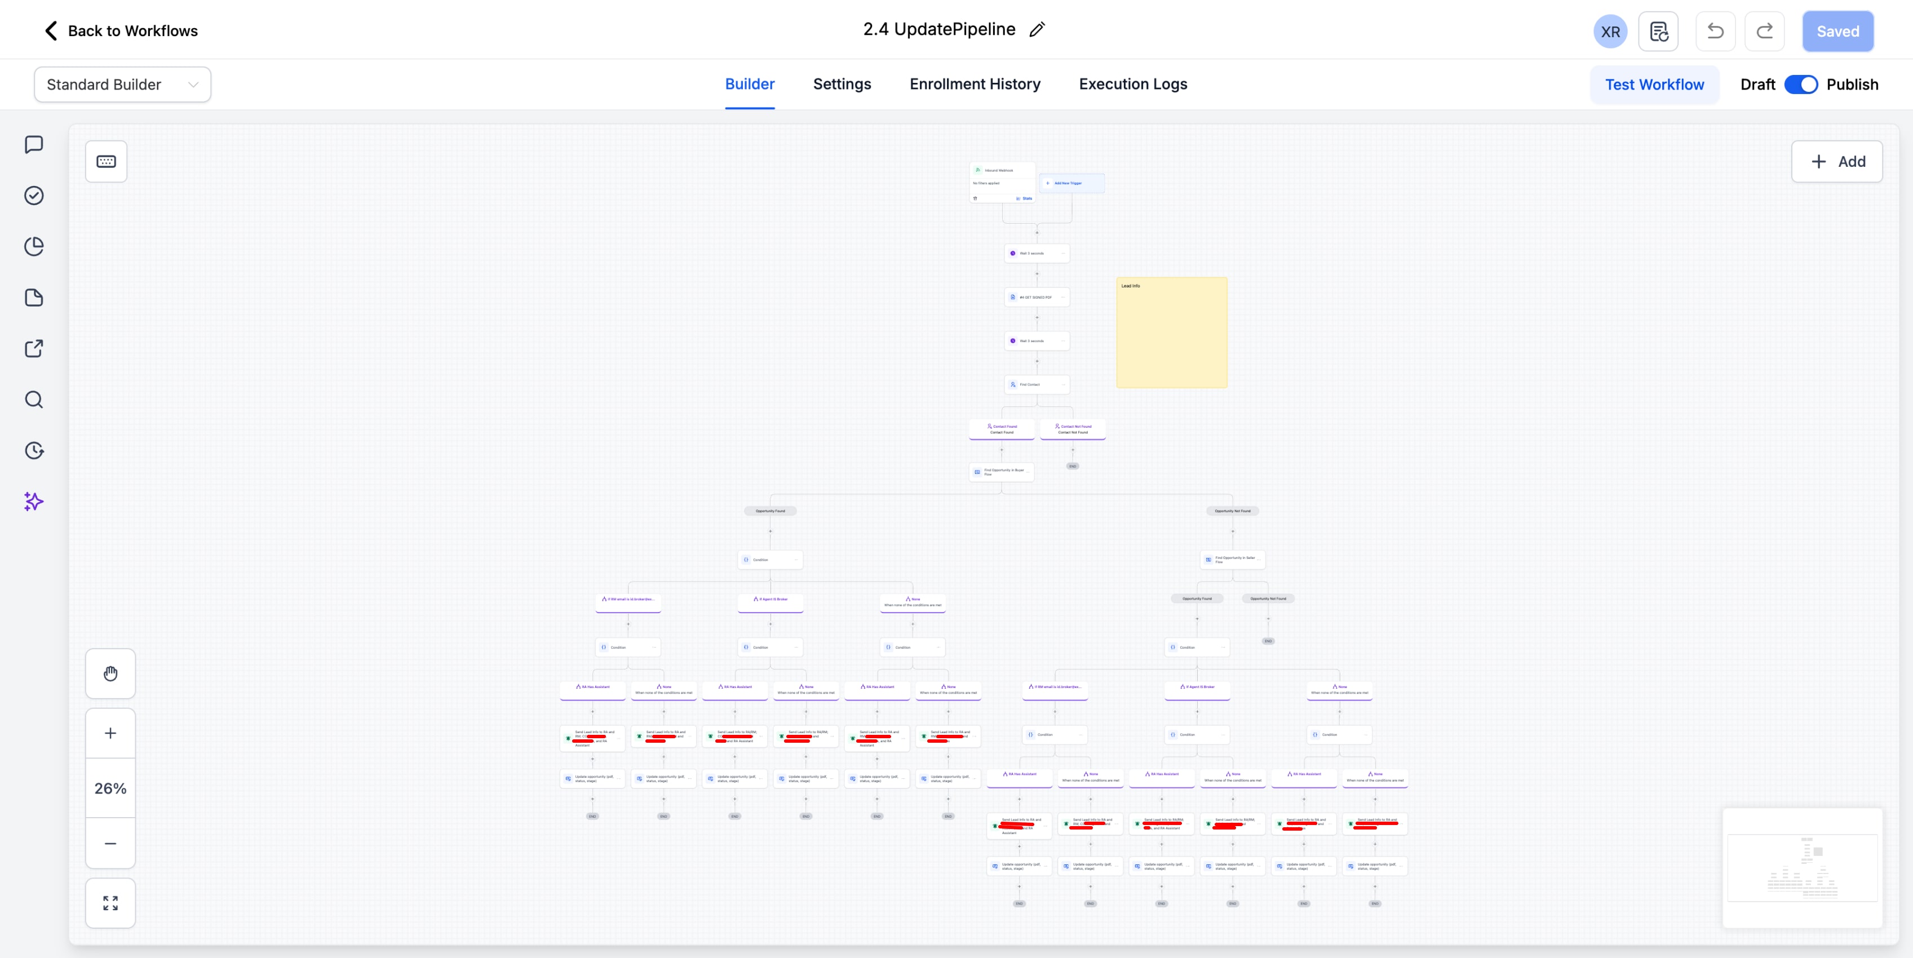Open options menu on #4 GET SIGNED PDF node
1913x958 pixels.
tap(1062, 297)
